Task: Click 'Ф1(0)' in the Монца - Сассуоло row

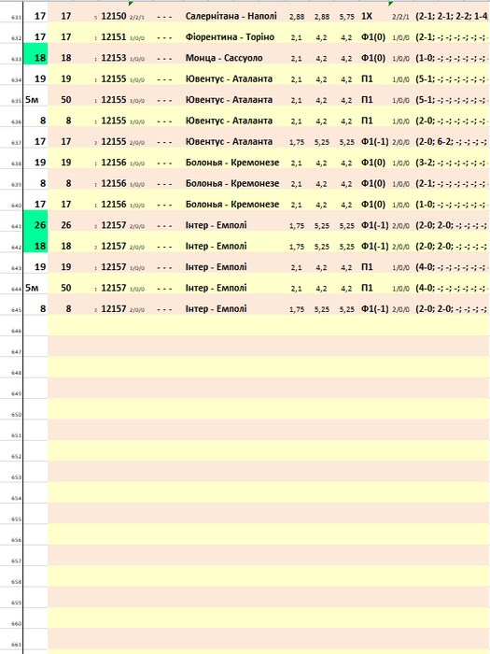Action: [x=373, y=58]
